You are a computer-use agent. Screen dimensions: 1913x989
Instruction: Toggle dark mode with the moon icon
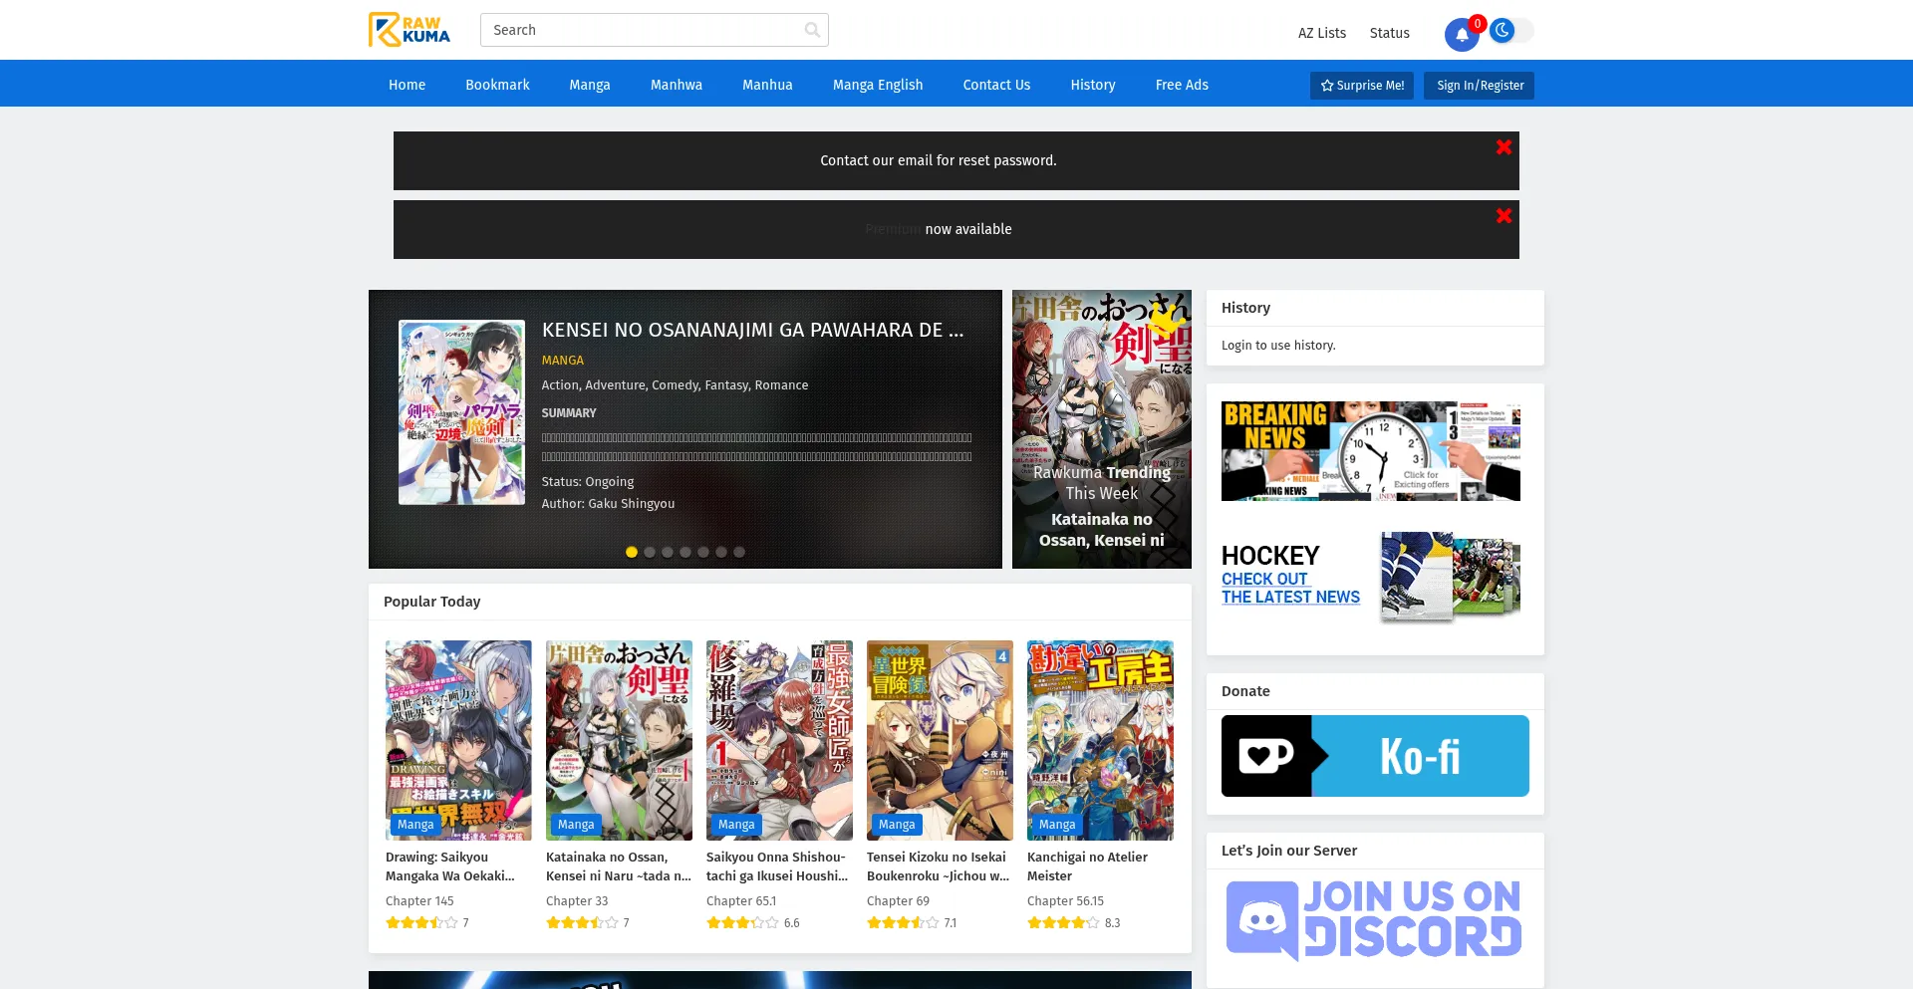(x=1503, y=31)
